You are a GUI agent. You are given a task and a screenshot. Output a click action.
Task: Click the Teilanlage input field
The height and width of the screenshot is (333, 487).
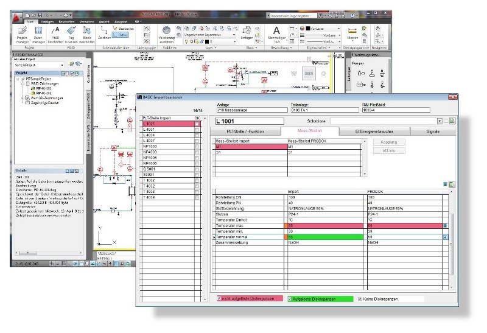click(x=324, y=110)
